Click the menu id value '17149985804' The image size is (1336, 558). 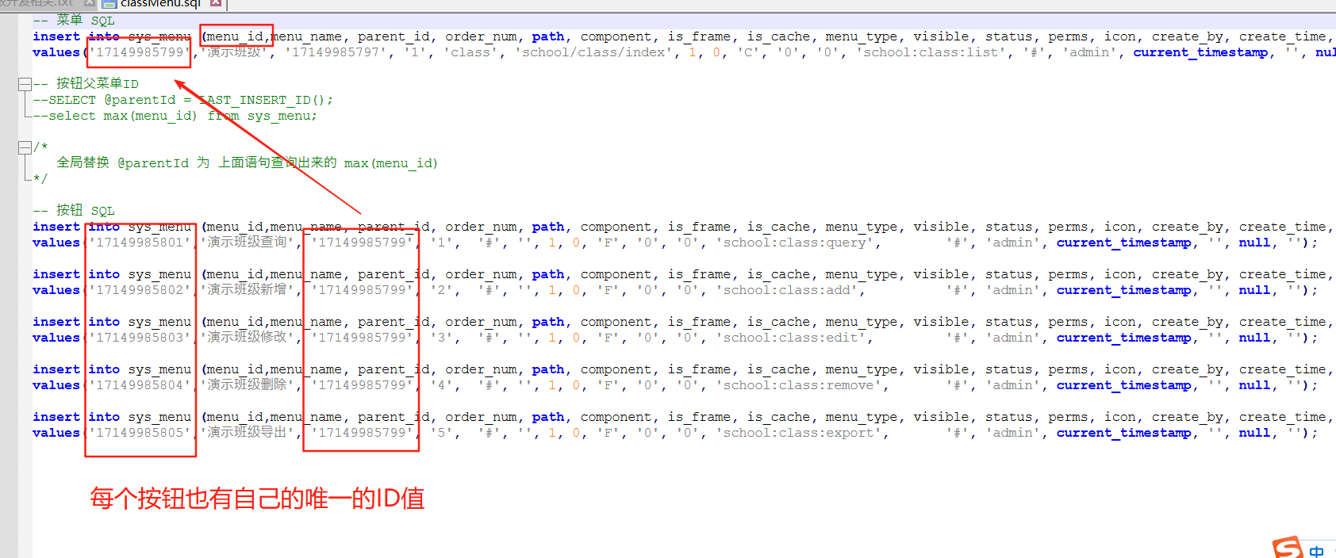coord(140,385)
